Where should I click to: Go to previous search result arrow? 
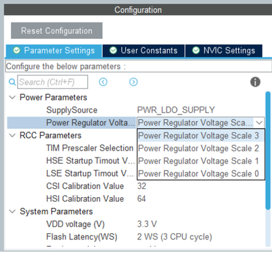tap(103, 82)
